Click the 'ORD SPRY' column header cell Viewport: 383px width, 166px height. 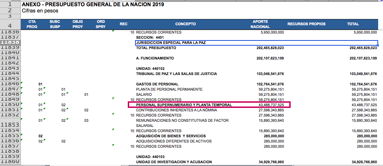pyautogui.click(x=101, y=24)
